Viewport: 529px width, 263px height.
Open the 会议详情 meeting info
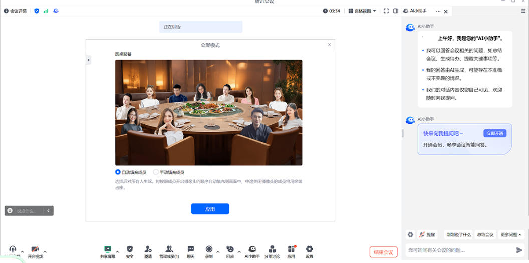15,11
